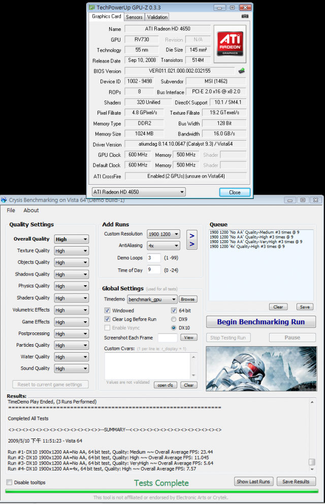Toggle Clear Log Before Run checkbox
The image size is (325, 504).
107,319
